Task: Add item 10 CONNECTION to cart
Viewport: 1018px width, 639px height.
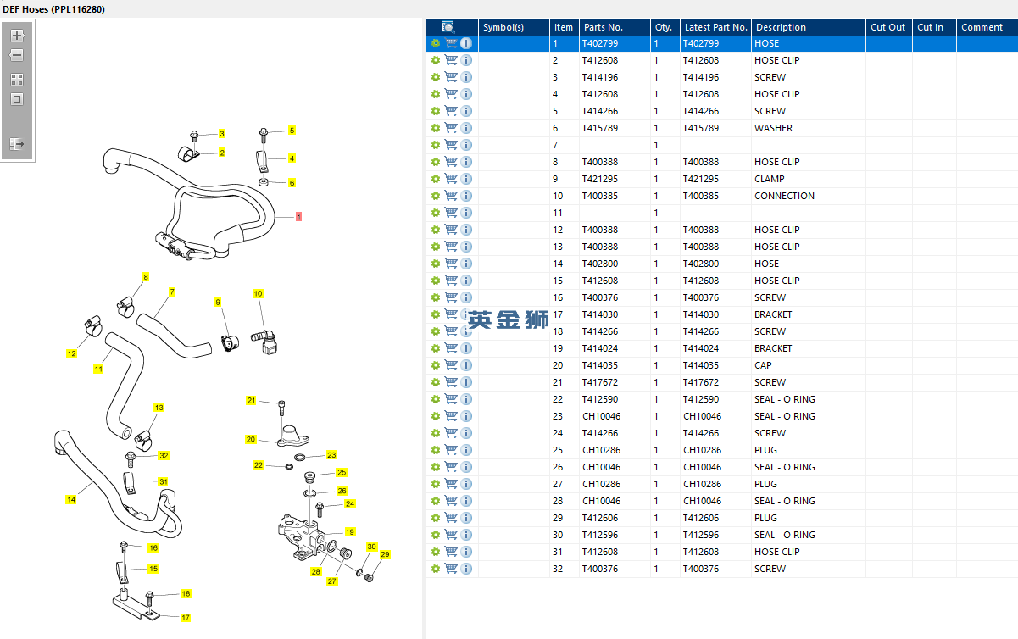Action: point(451,196)
